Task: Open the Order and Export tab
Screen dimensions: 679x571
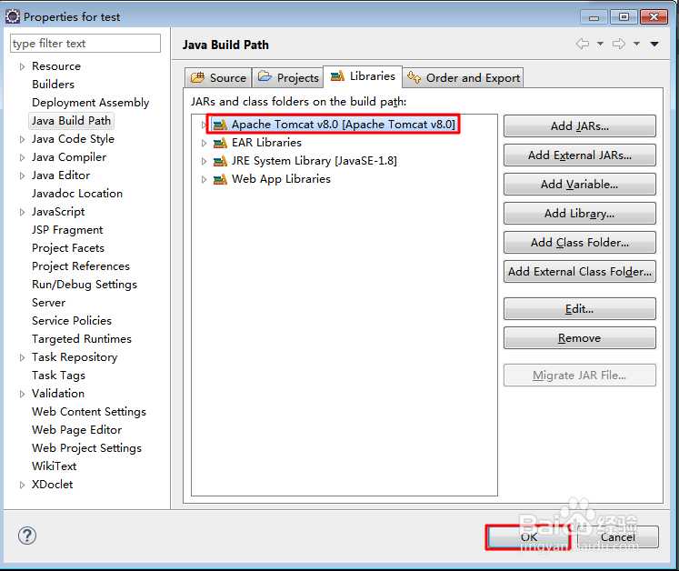Action: click(463, 77)
